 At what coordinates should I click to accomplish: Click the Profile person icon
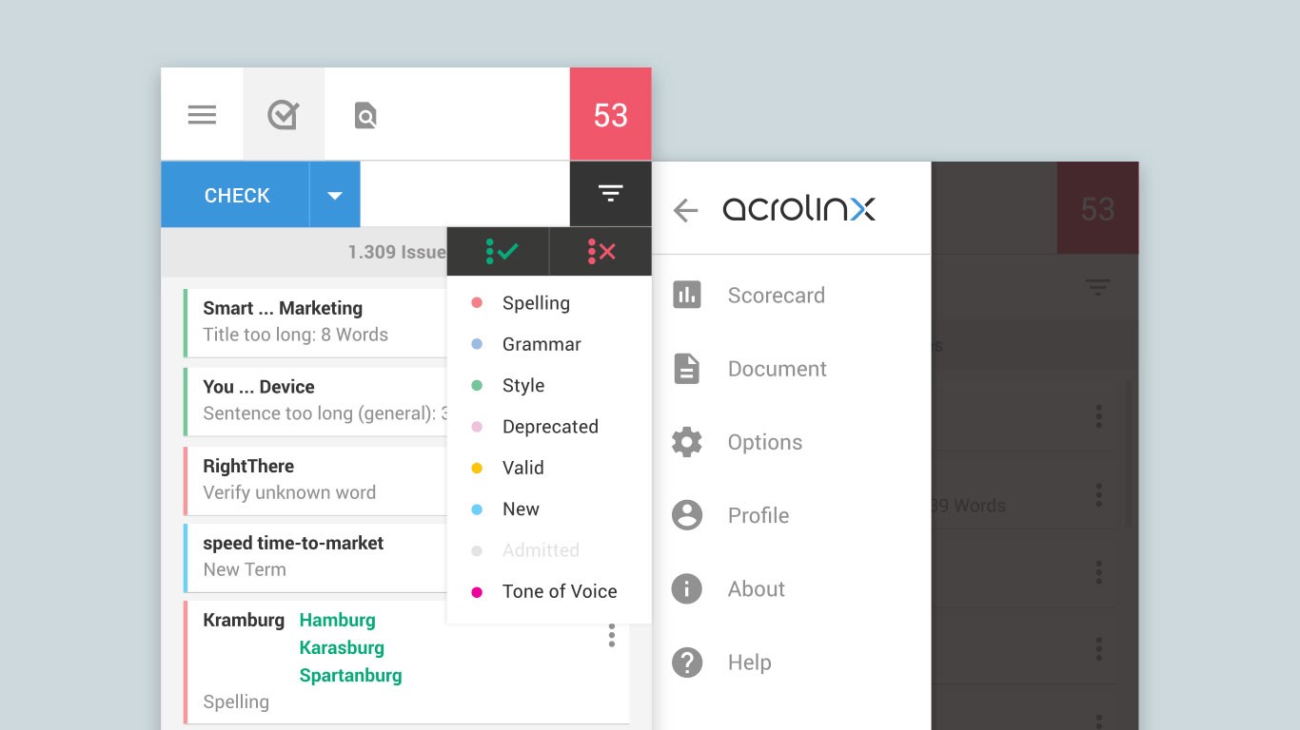point(686,515)
